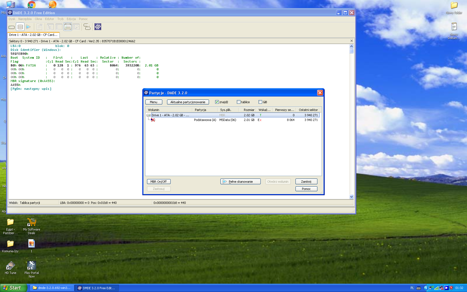Viewport: 467px width, 292px height.
Task: Open the Nowy Dokum desktop file icon
Action: pos(454,31)
